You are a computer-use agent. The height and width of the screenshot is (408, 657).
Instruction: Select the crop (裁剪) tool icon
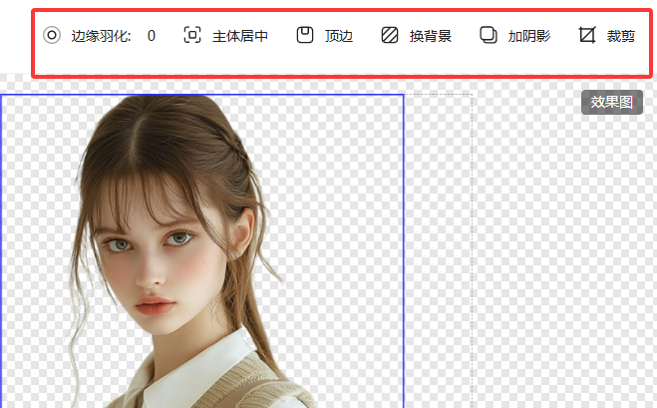(587, 36)
